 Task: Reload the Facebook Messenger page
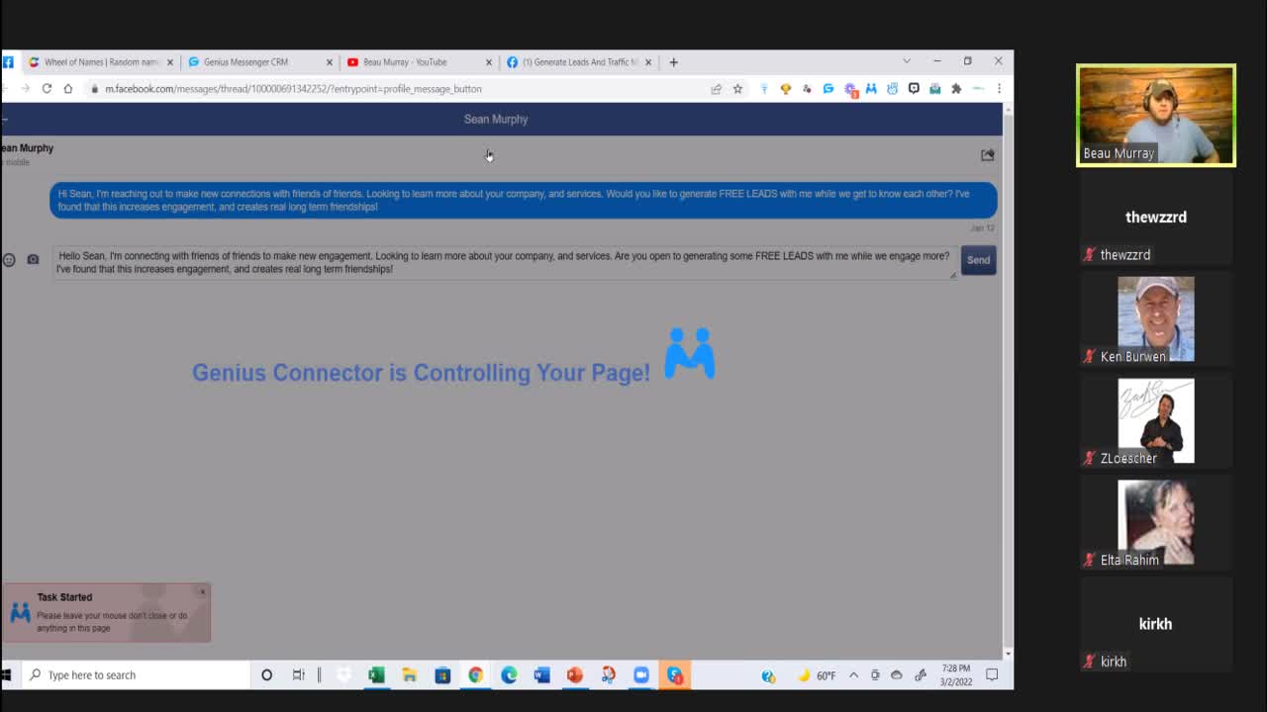coord(47,89)
